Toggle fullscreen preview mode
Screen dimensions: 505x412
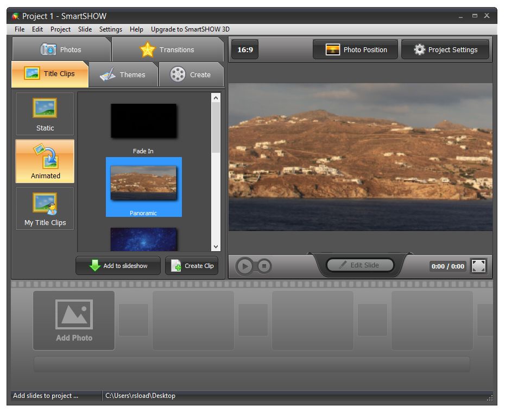[x=478, y=266]
